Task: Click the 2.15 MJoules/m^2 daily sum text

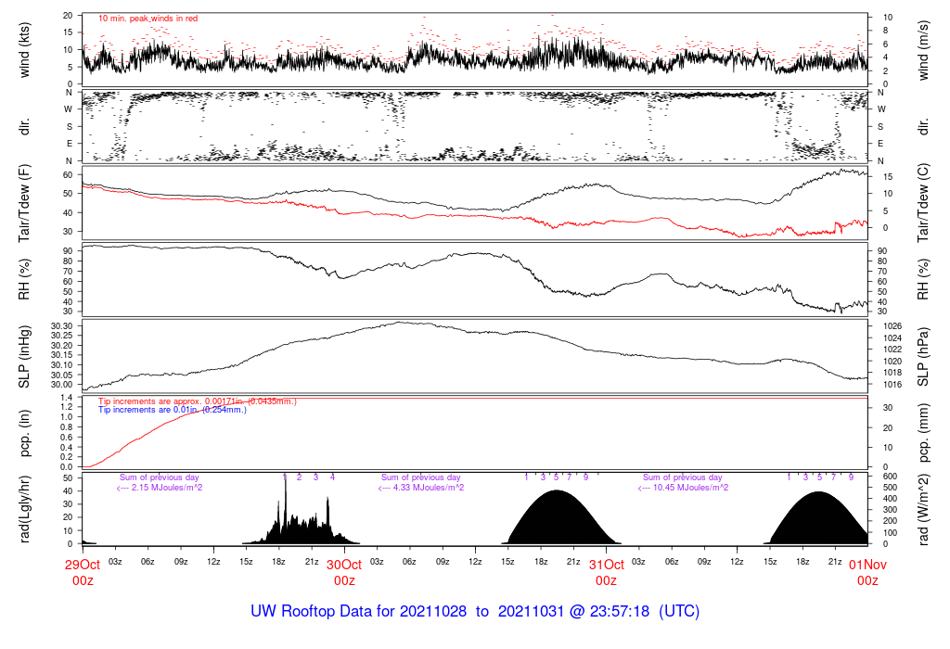Action: click(x=160, y=488)
